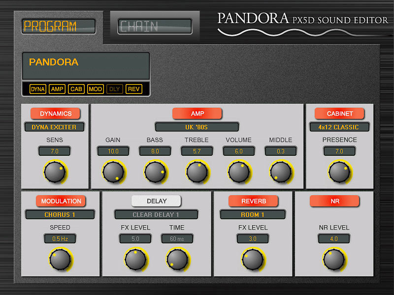Toggle the REV indicator in the chain strip

[x=133, y=89]
